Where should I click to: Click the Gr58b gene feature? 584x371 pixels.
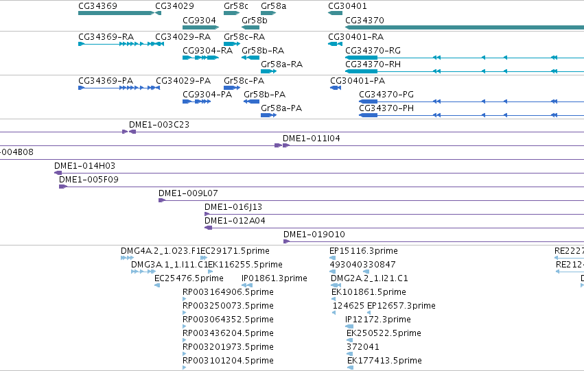click(x=250, y=27)
